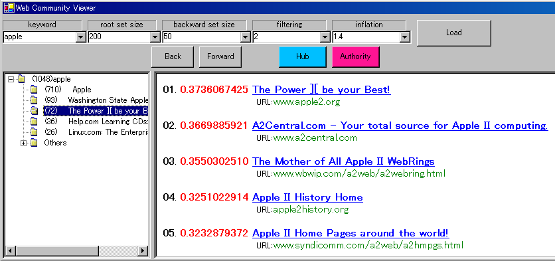Click the folder icon beside Washington State Apple
The height and width of the screenshot is (261, 555).
click(x=34, y=100)
